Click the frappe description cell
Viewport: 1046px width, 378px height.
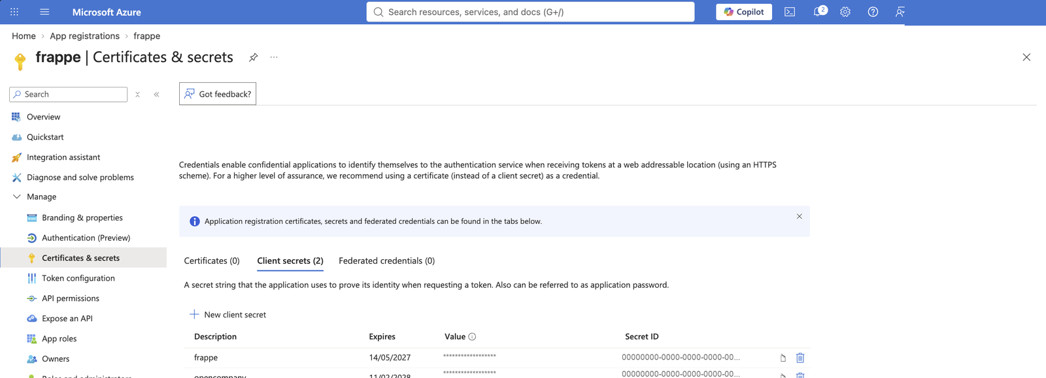point(206,358)
